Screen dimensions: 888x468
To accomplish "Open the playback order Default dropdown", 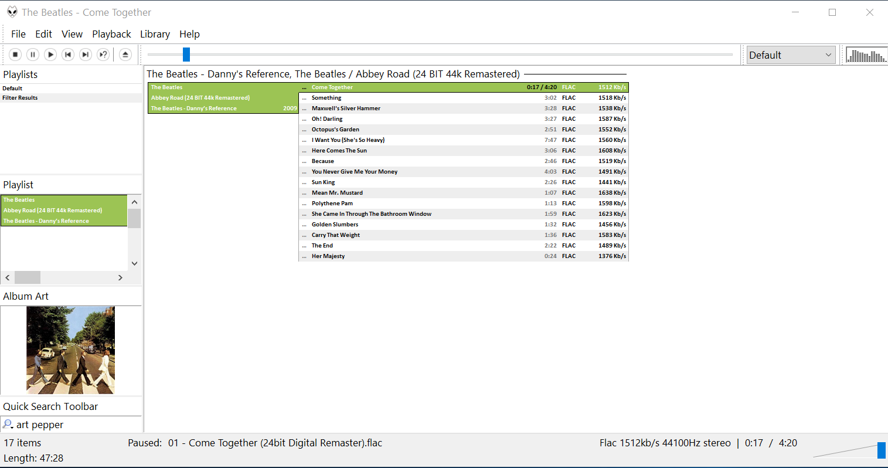I will pyautogui.click(x=791, y=54).
